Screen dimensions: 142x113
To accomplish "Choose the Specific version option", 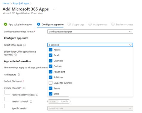I will tap(64, 101).
